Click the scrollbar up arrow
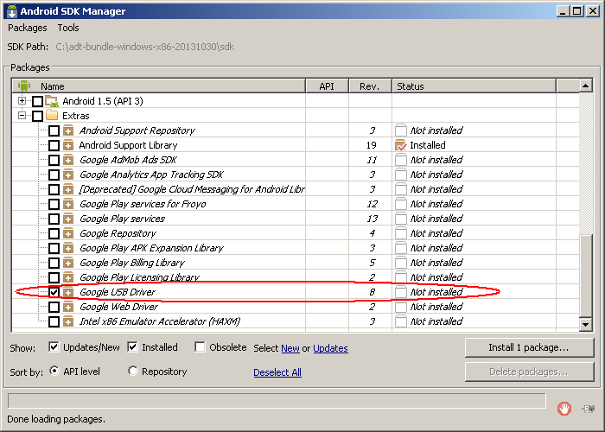Image resolution: width=605 pixels, height=432 pixels. click(x=586, y=86)
